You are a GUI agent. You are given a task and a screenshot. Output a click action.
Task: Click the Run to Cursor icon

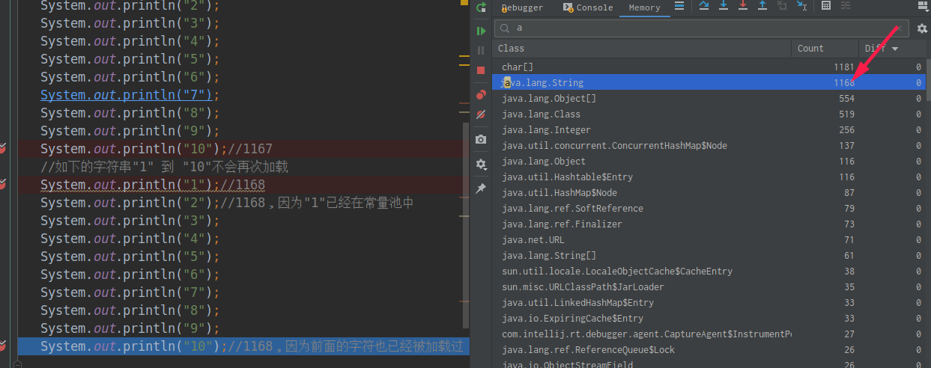pyautogui.click(x=801, y=6)
